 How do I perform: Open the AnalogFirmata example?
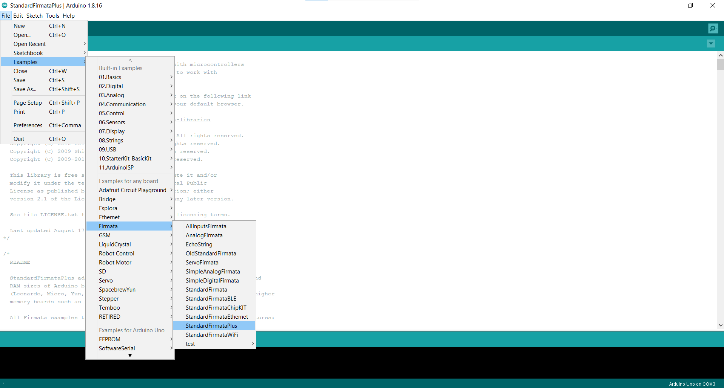(x=214, y=235)
